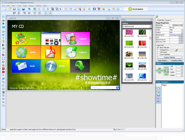185x140 pixels.
Task: Click the green Run project play icon
Action: pos(89,9)
